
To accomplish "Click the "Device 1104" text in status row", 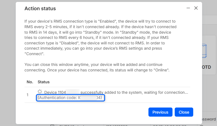I will tap(55, 92).
